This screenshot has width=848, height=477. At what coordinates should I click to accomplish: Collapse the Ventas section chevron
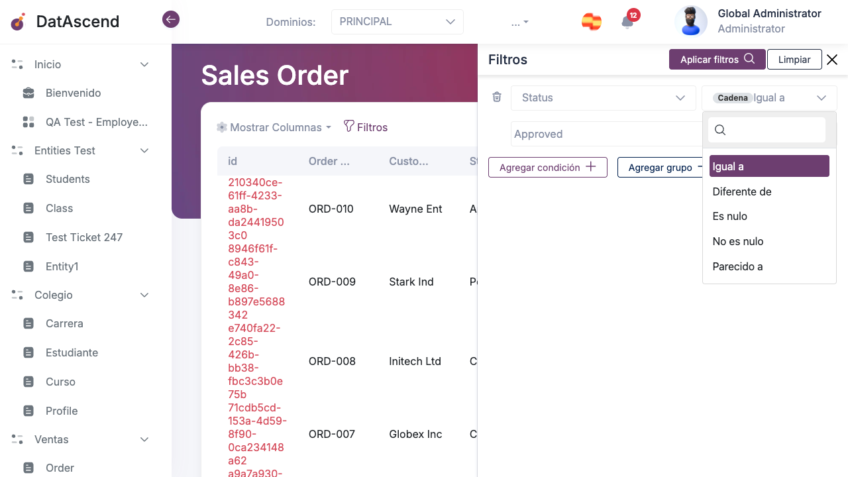(144, 439)
